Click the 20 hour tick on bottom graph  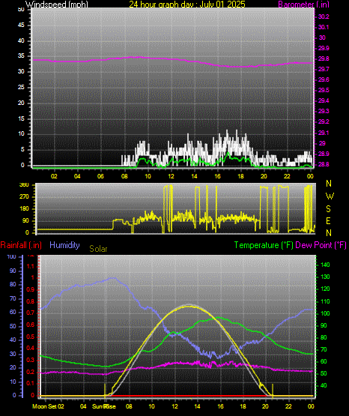tap(265, 406)
